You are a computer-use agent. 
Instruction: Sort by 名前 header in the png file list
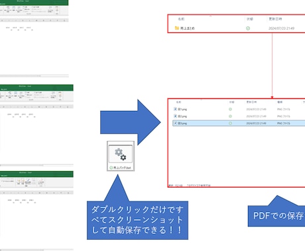click(178, 102)
